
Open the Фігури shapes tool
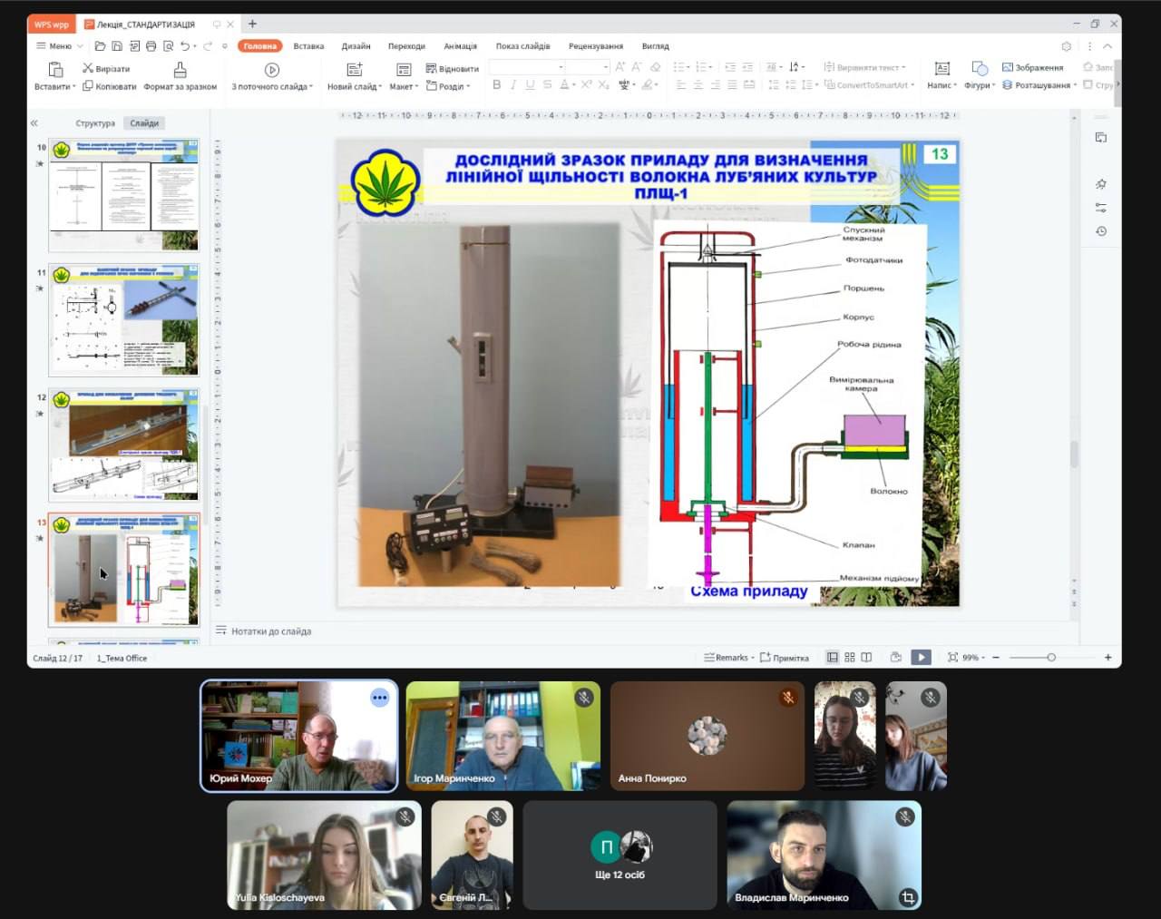pos(980,70)
